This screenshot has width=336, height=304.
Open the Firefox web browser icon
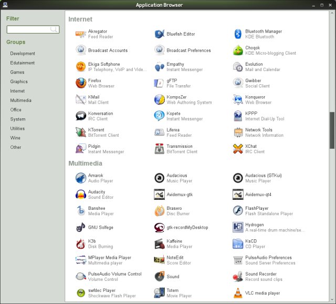pos(81,83)
